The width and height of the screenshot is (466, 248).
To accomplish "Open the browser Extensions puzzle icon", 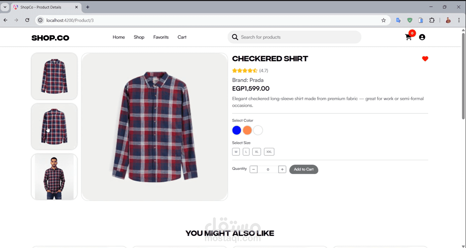I will (x=432, y=20).
